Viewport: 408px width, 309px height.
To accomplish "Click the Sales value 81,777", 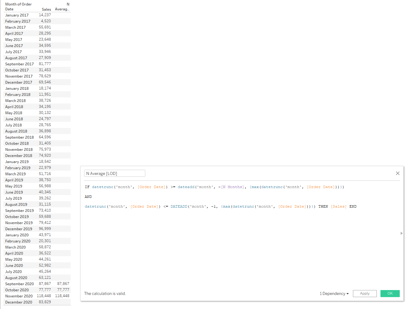I will pos(45,64).
